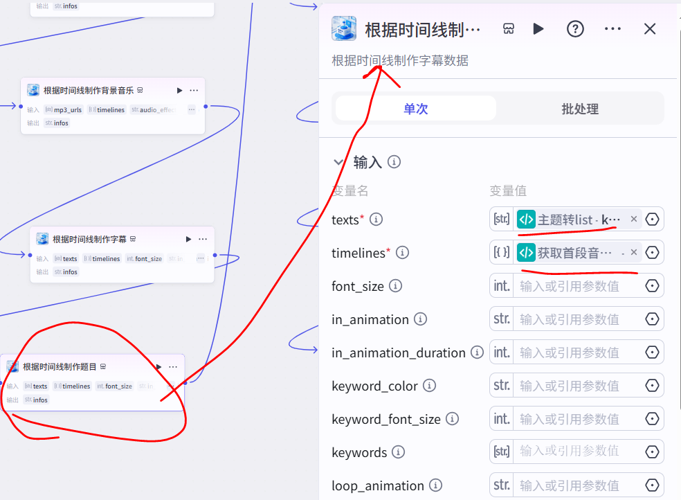Viewport: 681px width, 500px height.
Task: Click the output port of 制作字幕 node
Action: pyautogui.click(x=215, y=255)
